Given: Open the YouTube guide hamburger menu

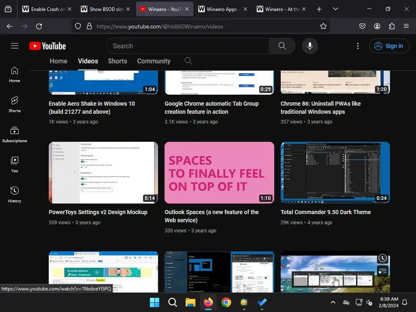Looking at the screenshot, I should [x=15, y=46].
